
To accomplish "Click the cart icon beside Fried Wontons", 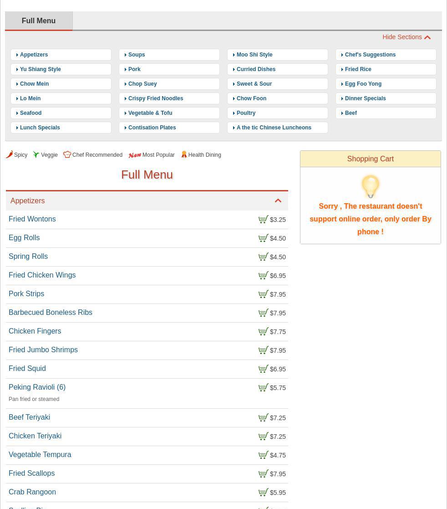I will [x=263, y=220].
